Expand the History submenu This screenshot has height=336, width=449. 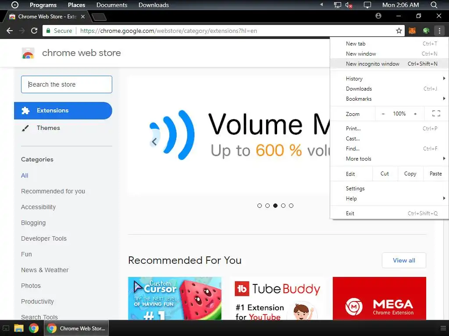pyautogui.click(x=389, y=79)
